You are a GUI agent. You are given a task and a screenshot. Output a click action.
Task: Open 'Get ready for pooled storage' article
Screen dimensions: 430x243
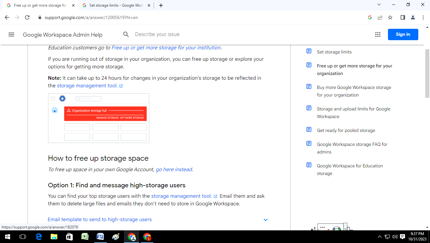[346, 130]
